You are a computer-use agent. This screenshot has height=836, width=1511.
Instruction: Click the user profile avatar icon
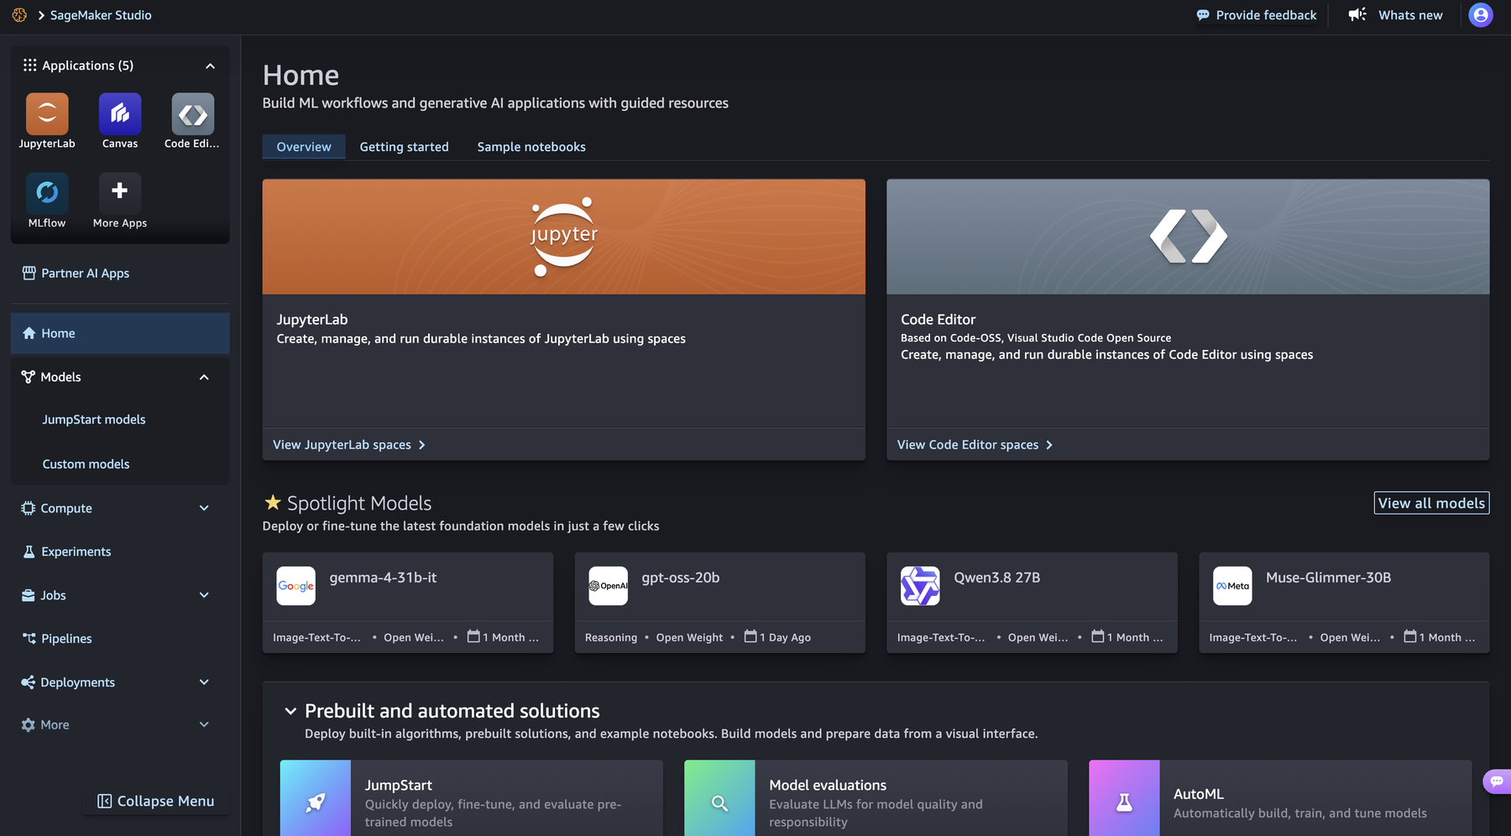pyautogui.click(x=1481, y=15)
